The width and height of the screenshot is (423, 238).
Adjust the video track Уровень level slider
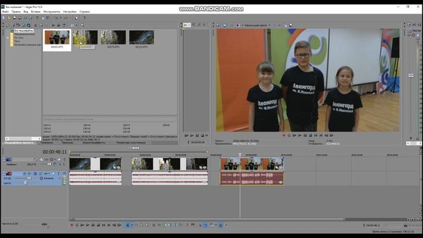click(x=50, y=164)
